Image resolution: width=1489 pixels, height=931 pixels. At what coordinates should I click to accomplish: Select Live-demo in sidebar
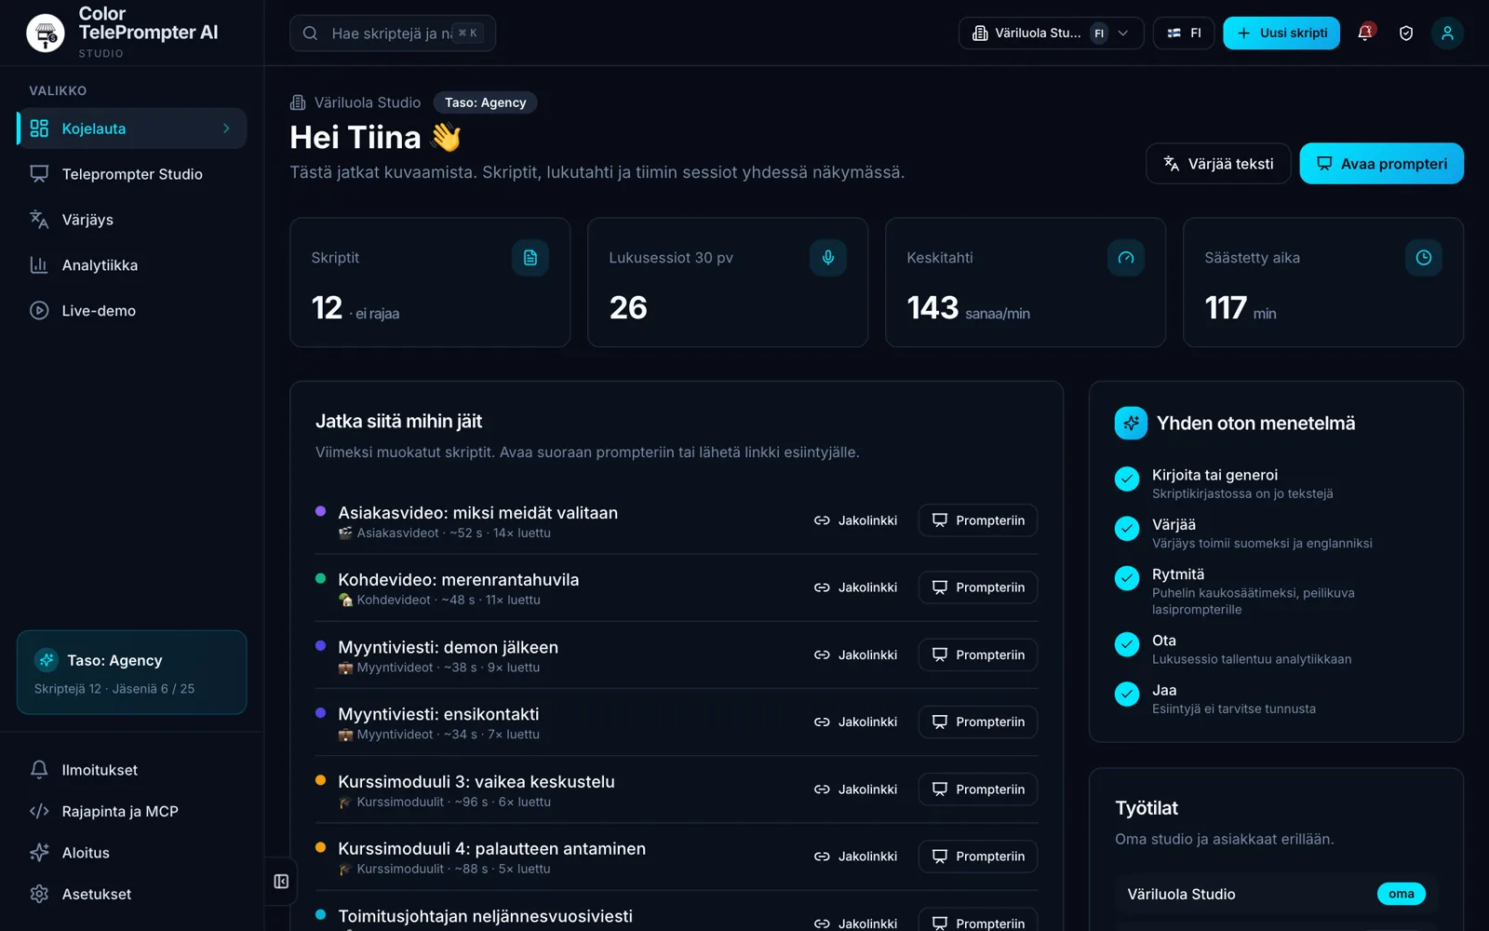(x=131, y=311)
